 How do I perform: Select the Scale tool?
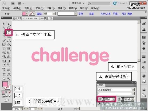tap(9, 49)
